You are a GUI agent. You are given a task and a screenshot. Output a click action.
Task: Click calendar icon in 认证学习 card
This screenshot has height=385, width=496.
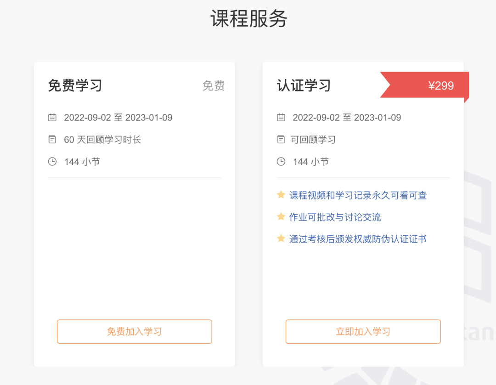tap(281, 118)
